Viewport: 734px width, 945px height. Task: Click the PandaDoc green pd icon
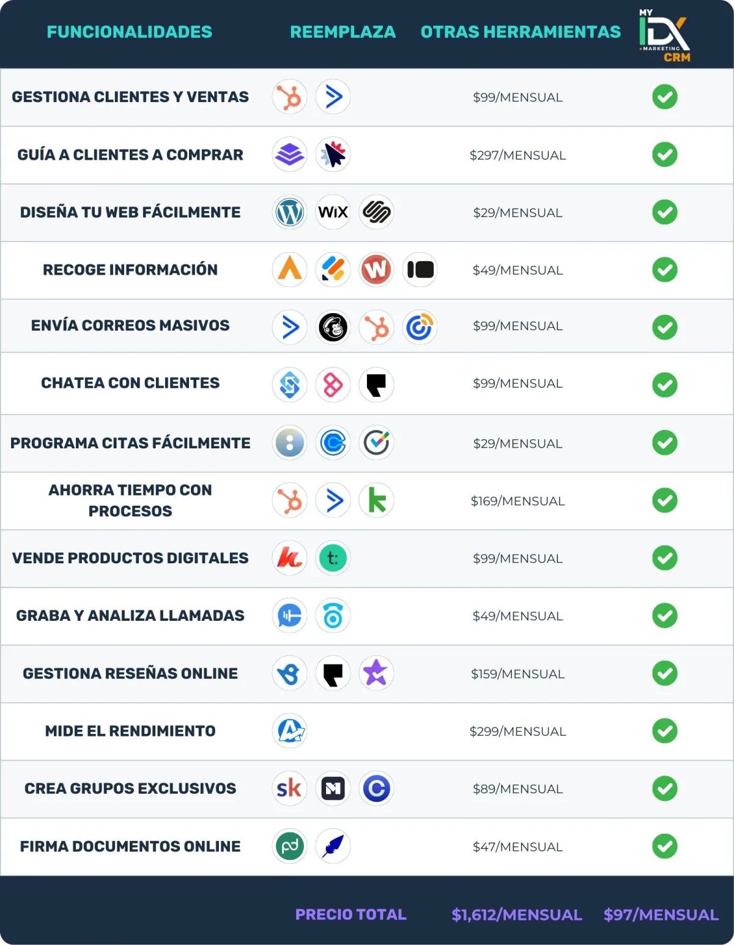(x=290, y=847)
